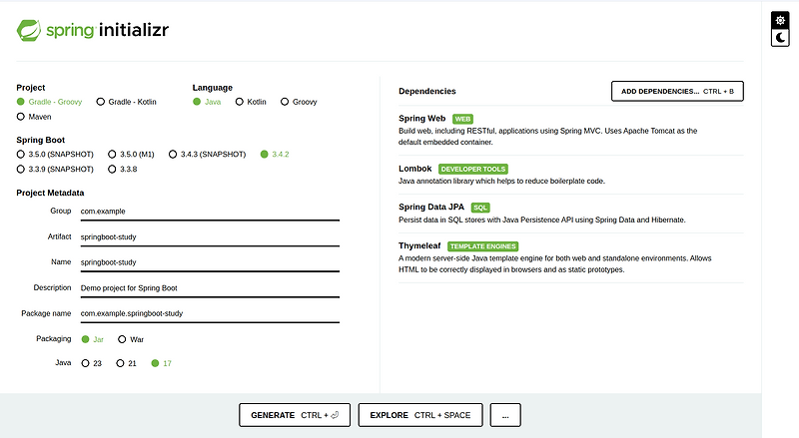Click the SQL tag badge

tap(480, 208)
